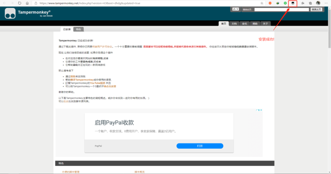Image resolution: width=331 pixels, height=174 pixels.
Task: Bookmark this page with the star icon
Action: (262, 3)
